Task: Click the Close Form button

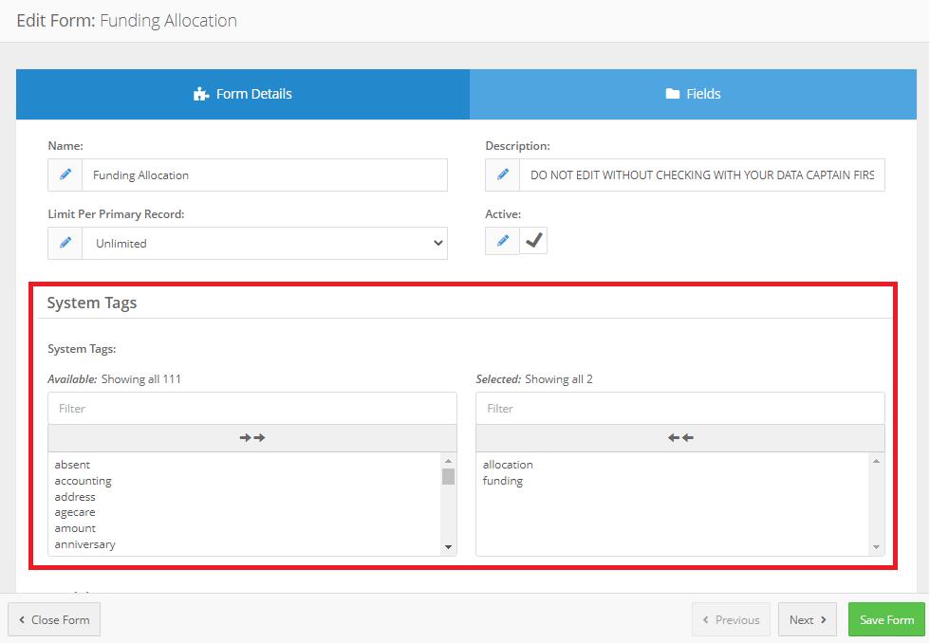Action: point(54,620)
